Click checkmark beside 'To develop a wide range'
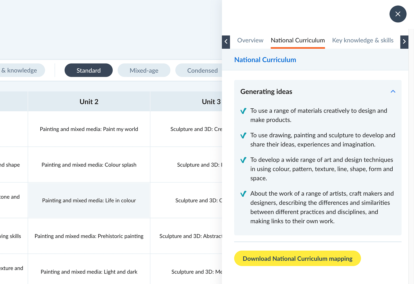The height and width of the screenshot is (284, 414). click(243, 160)
